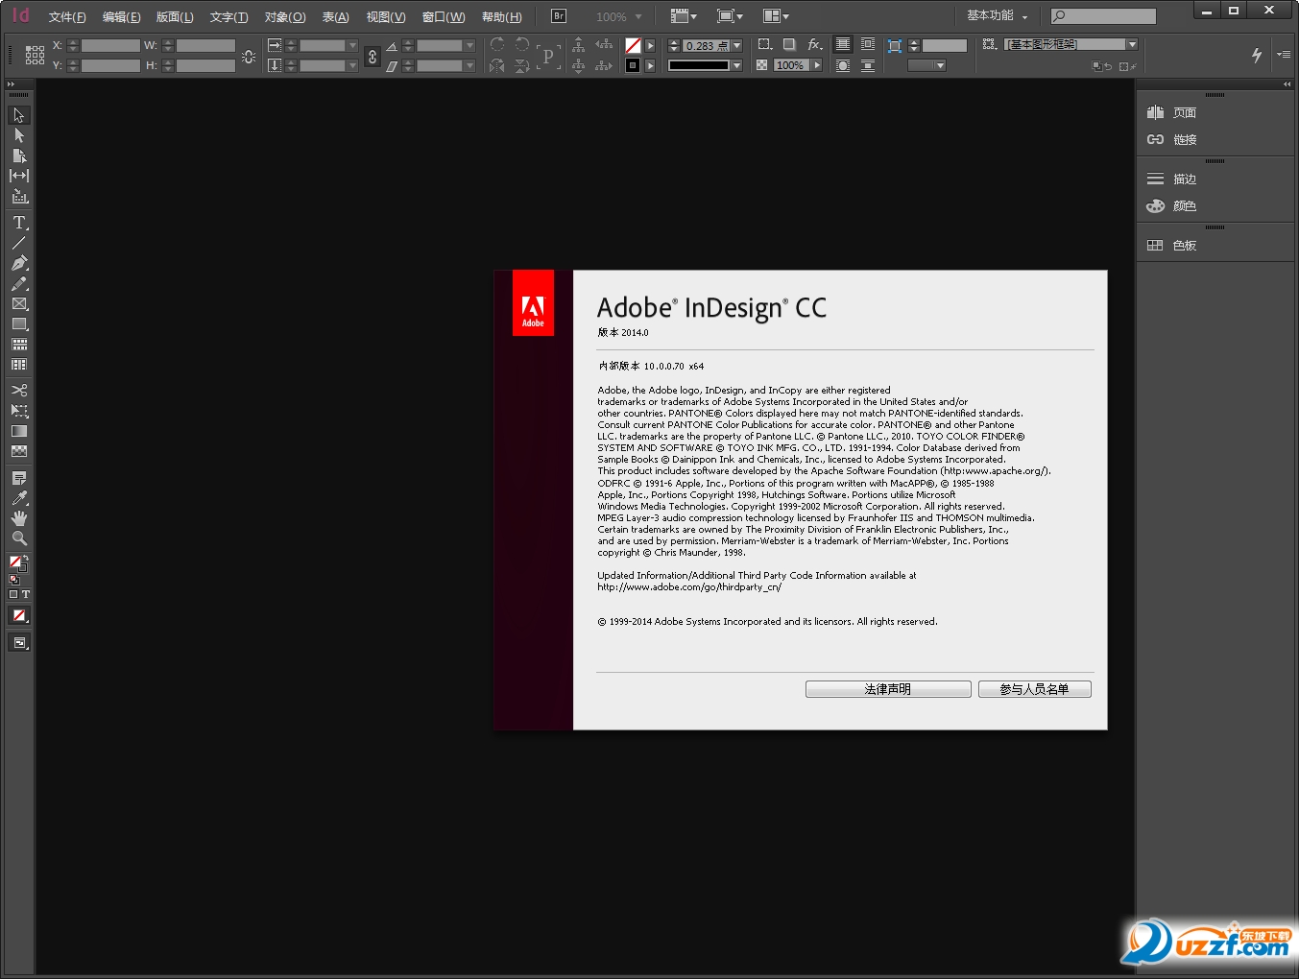
Task: Open the zoom level 100% dropdown
Action: coord(638,17)
